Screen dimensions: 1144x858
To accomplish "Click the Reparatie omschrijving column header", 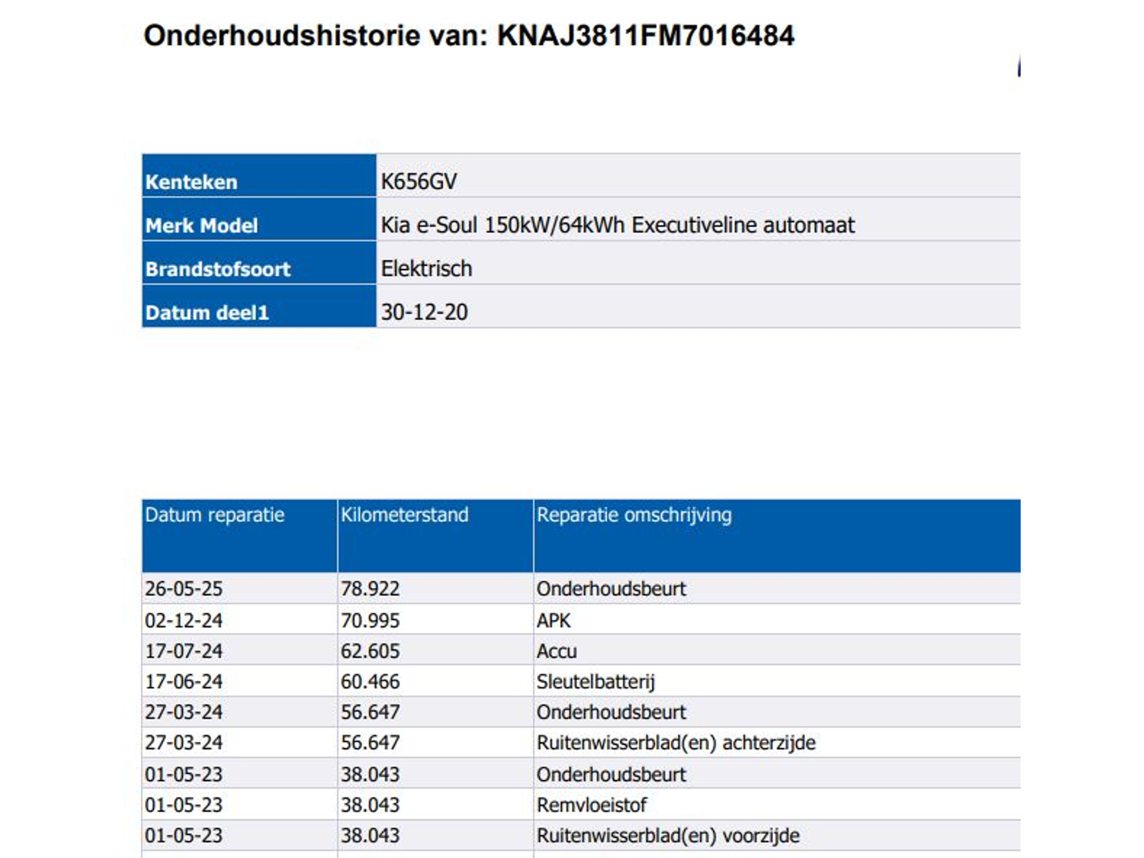I will point(634,515).
